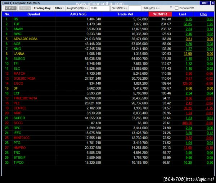Click SCCC Trade Vol value 66,100
The height and width of the screenshot is (183, 216).
tap(143, 123)
